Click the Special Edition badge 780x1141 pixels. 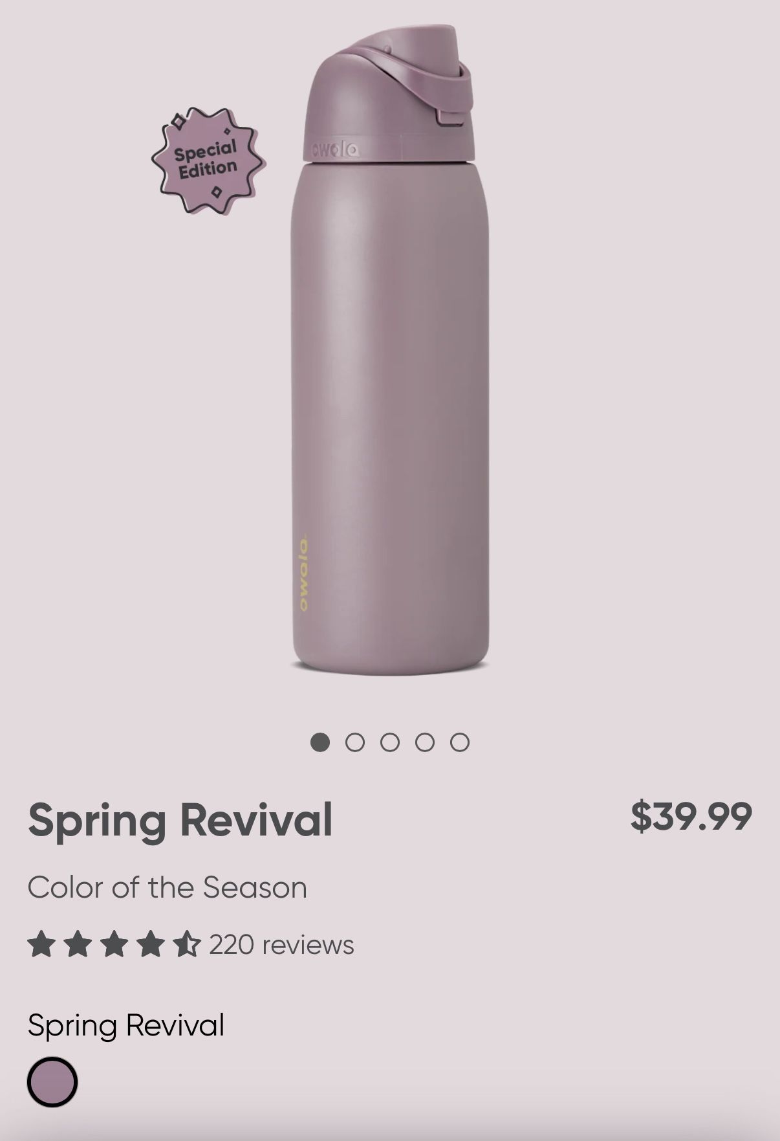pos(208,160)
